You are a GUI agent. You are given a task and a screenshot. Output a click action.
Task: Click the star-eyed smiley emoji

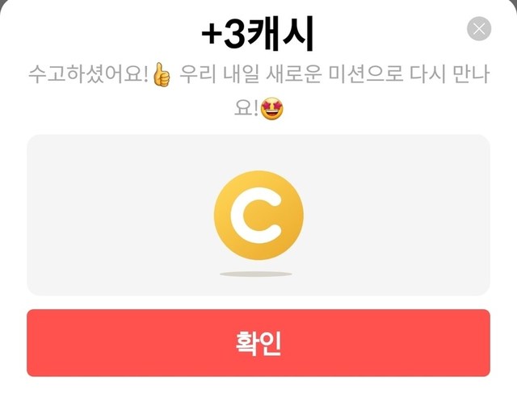coord(272,108)
